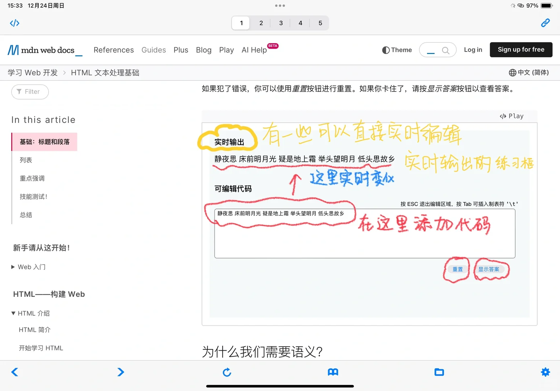
Task: Open the language selector 中文 (简体)
Action: 528,72
